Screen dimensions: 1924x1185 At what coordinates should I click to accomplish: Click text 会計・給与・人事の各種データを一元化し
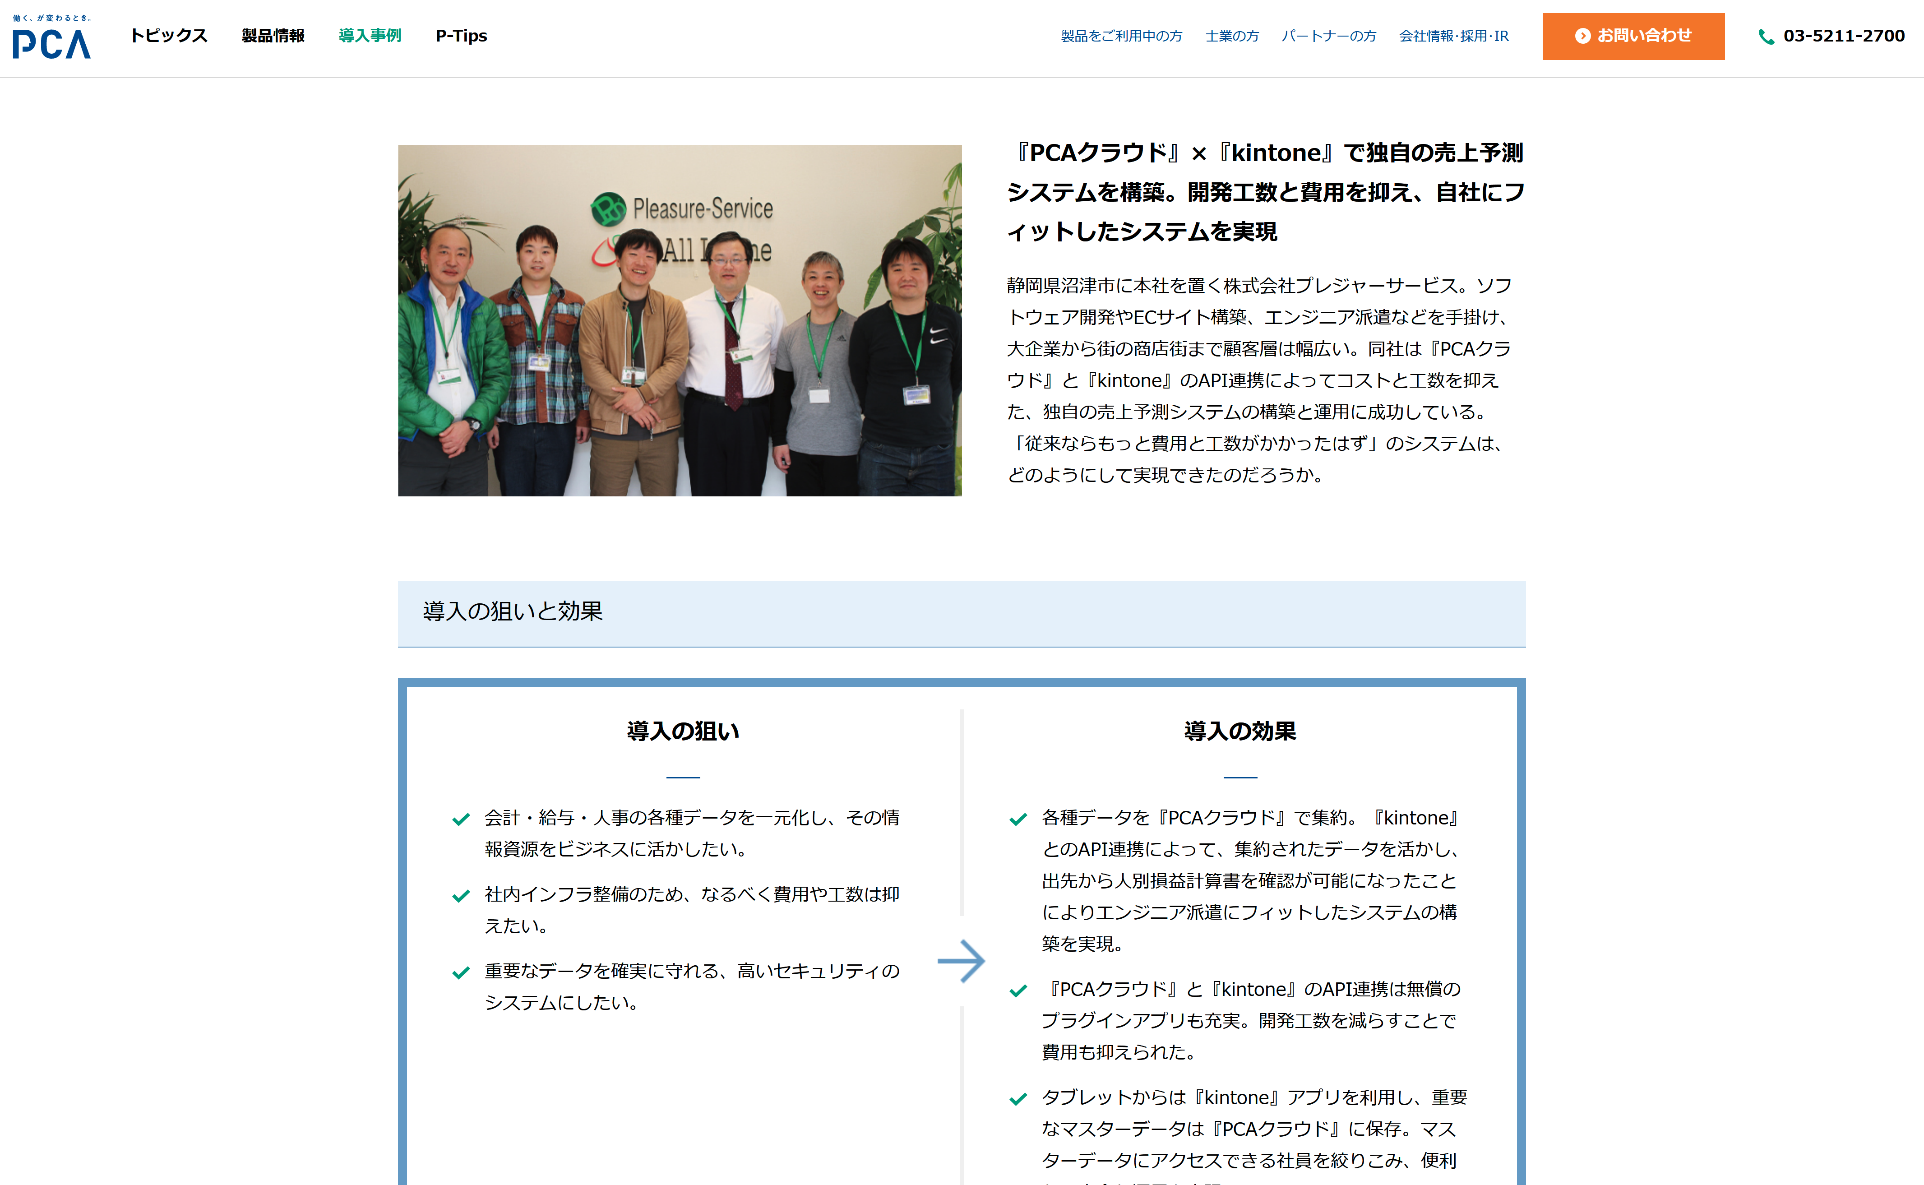coord(657,817)
